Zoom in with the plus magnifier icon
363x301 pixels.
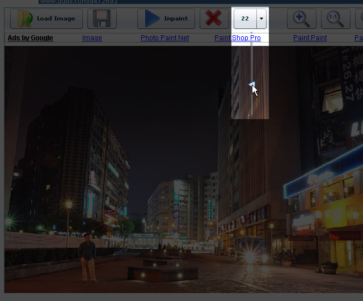[301, 19]
